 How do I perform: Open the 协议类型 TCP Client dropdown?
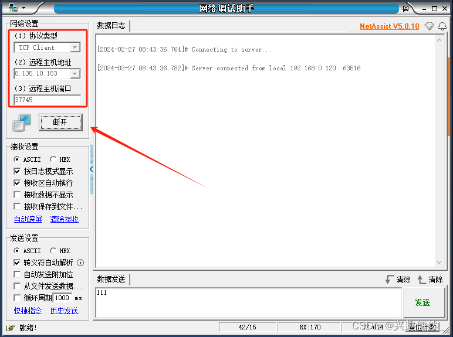[x=75, y=47]
